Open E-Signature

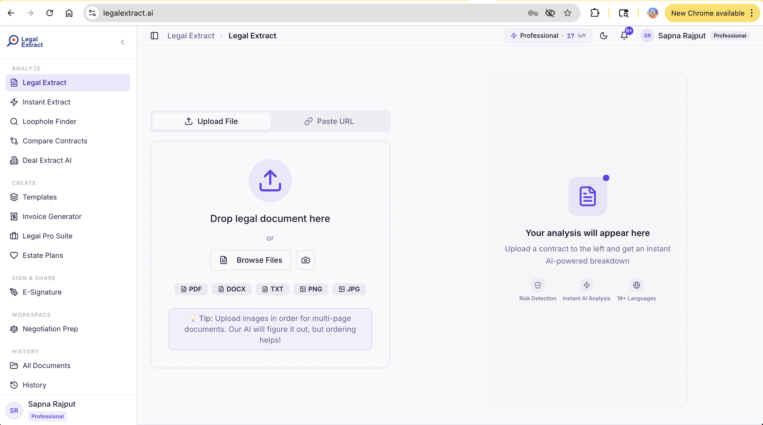click(67, 292)
